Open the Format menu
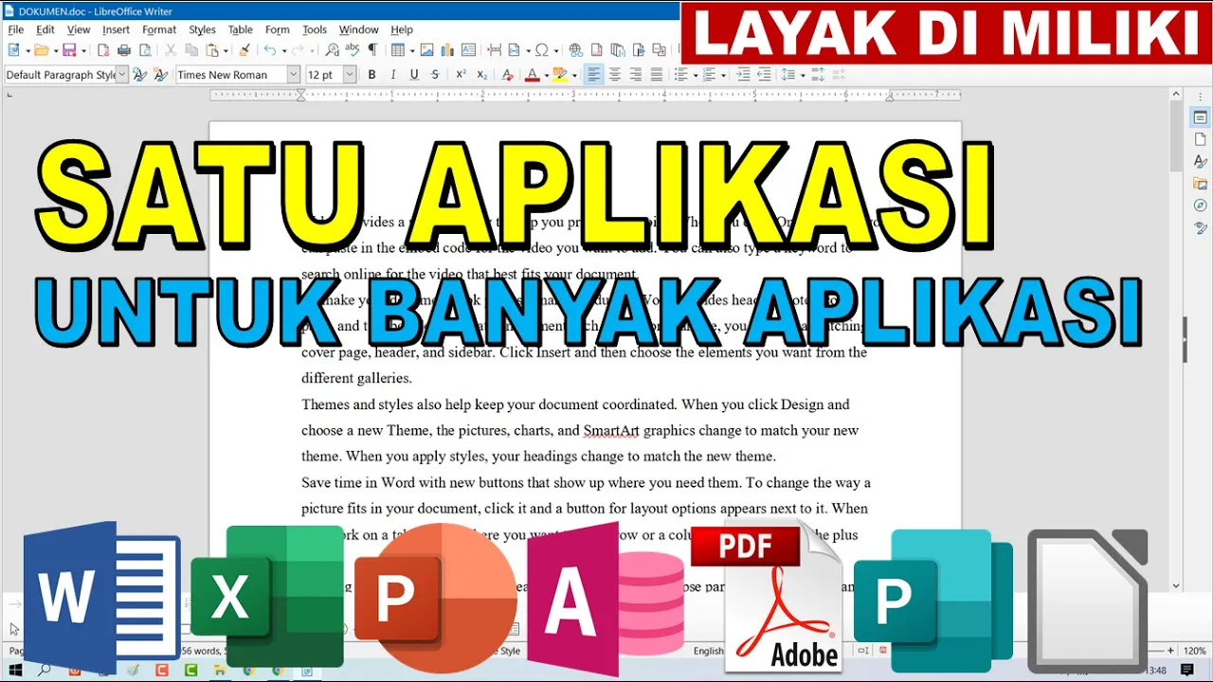This screenshot has width=1213, height=682. (x=159, y=29)
